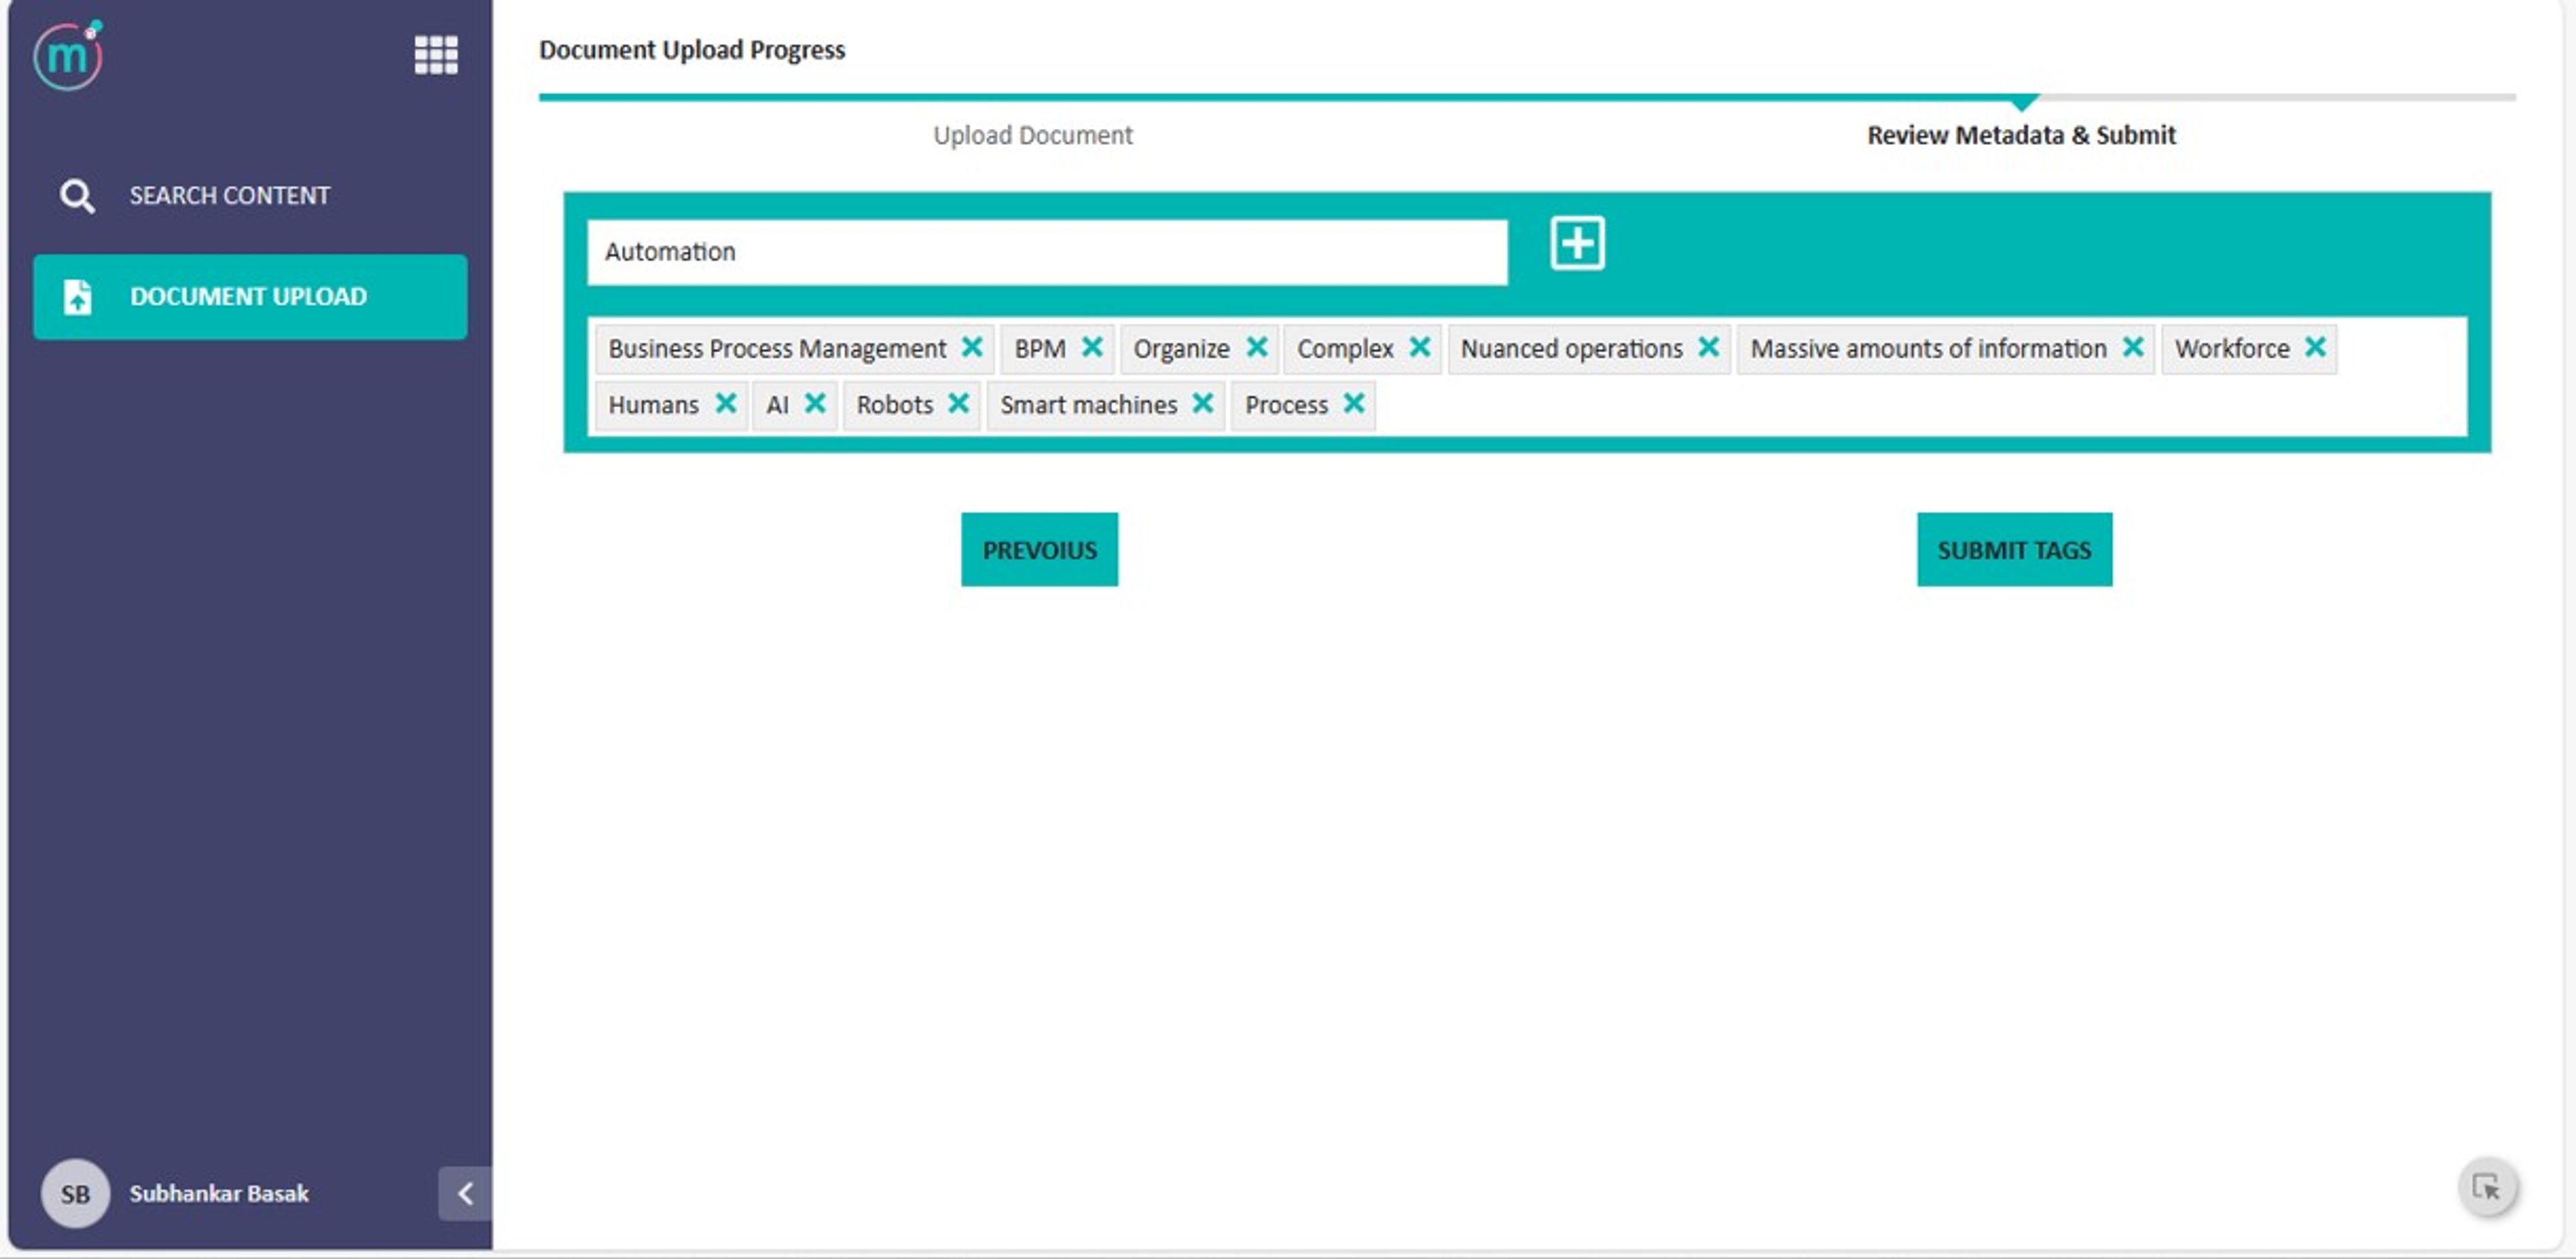2576x1259 pixels.
Task: Click the Robots tag label
Action: (894, 404)
